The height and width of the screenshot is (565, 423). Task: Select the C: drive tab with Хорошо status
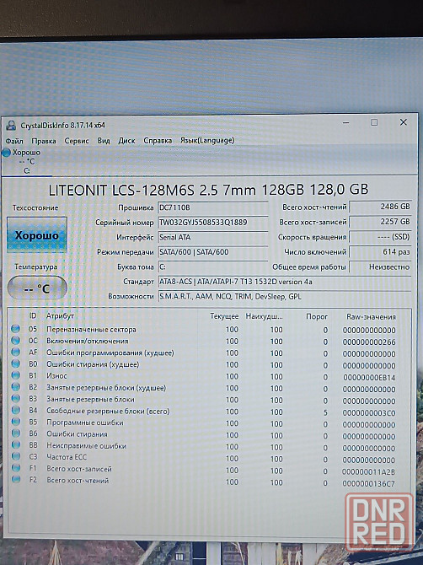tap(22, 161)
